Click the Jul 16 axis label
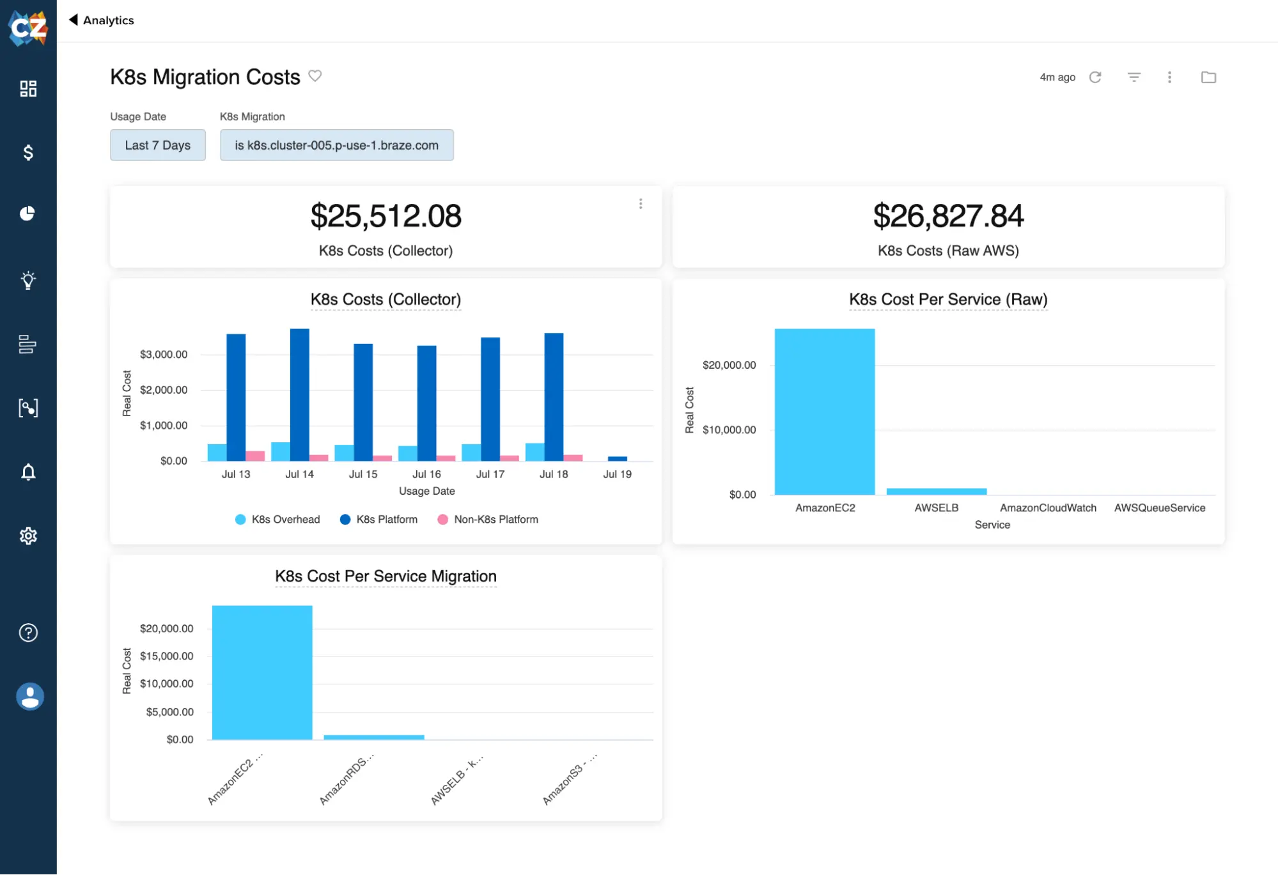 (426, 474)
